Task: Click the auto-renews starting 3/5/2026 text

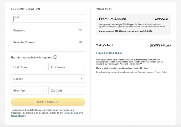Action: coord(126,31)
